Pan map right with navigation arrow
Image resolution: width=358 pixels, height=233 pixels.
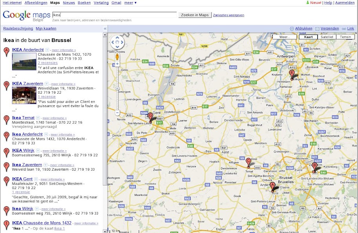click(122, 42)
